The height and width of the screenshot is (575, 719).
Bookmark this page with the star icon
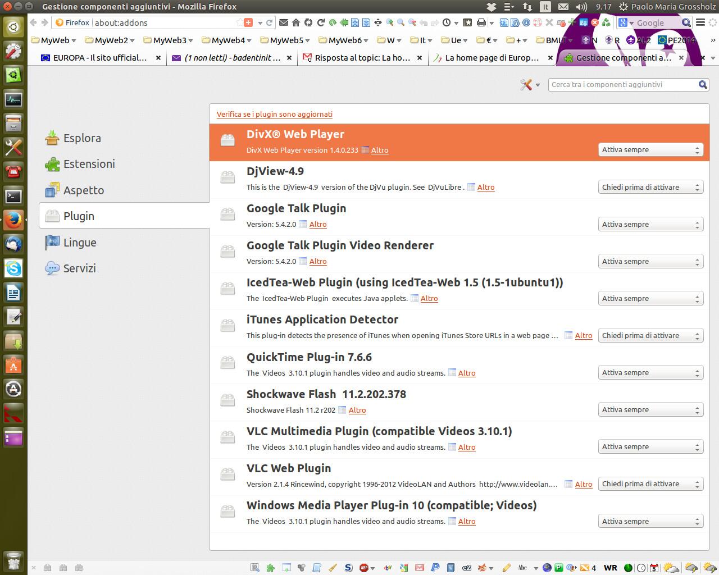240,22
